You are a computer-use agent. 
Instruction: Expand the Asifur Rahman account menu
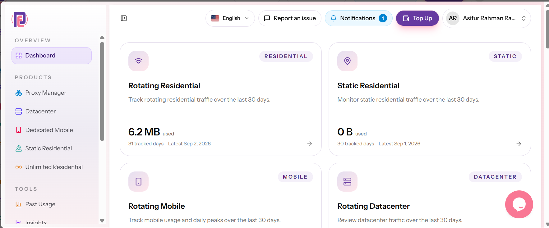click(487, 18)
